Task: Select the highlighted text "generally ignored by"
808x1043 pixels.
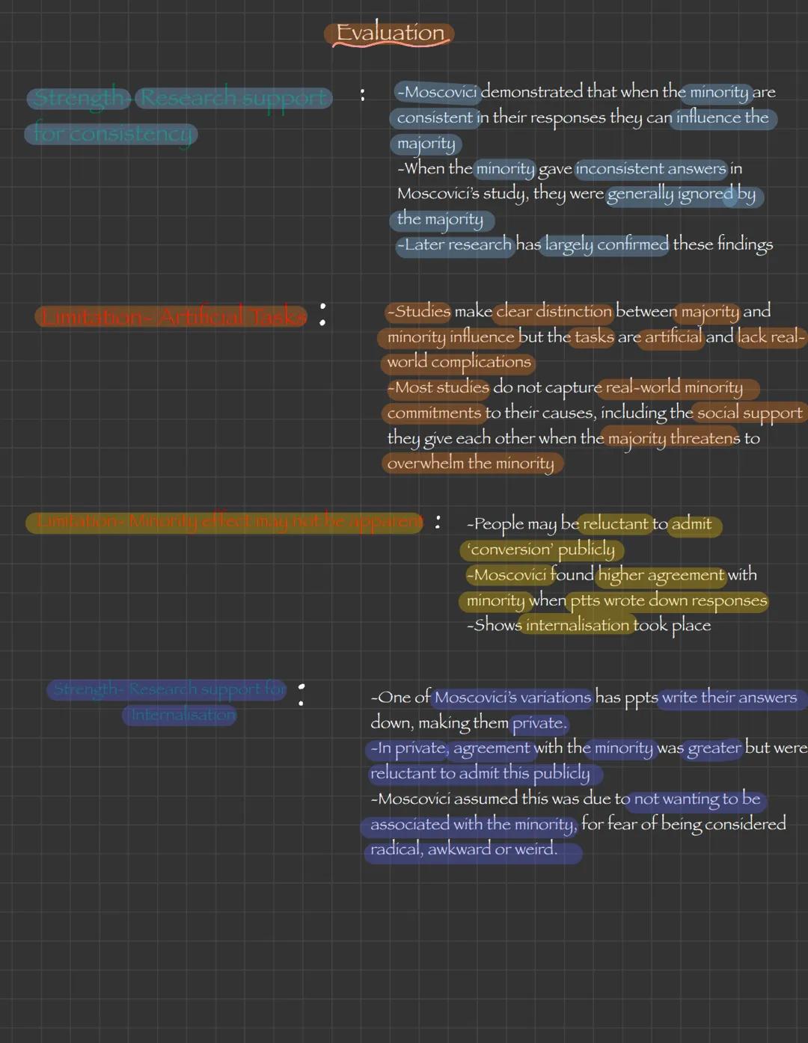Action: coord(681,194)
